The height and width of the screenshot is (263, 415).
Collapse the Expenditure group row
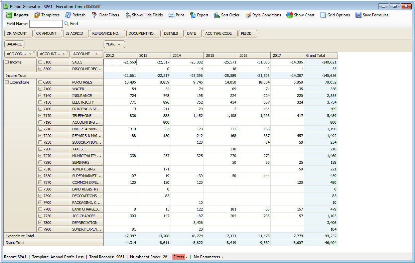click(x=6, y=82)
